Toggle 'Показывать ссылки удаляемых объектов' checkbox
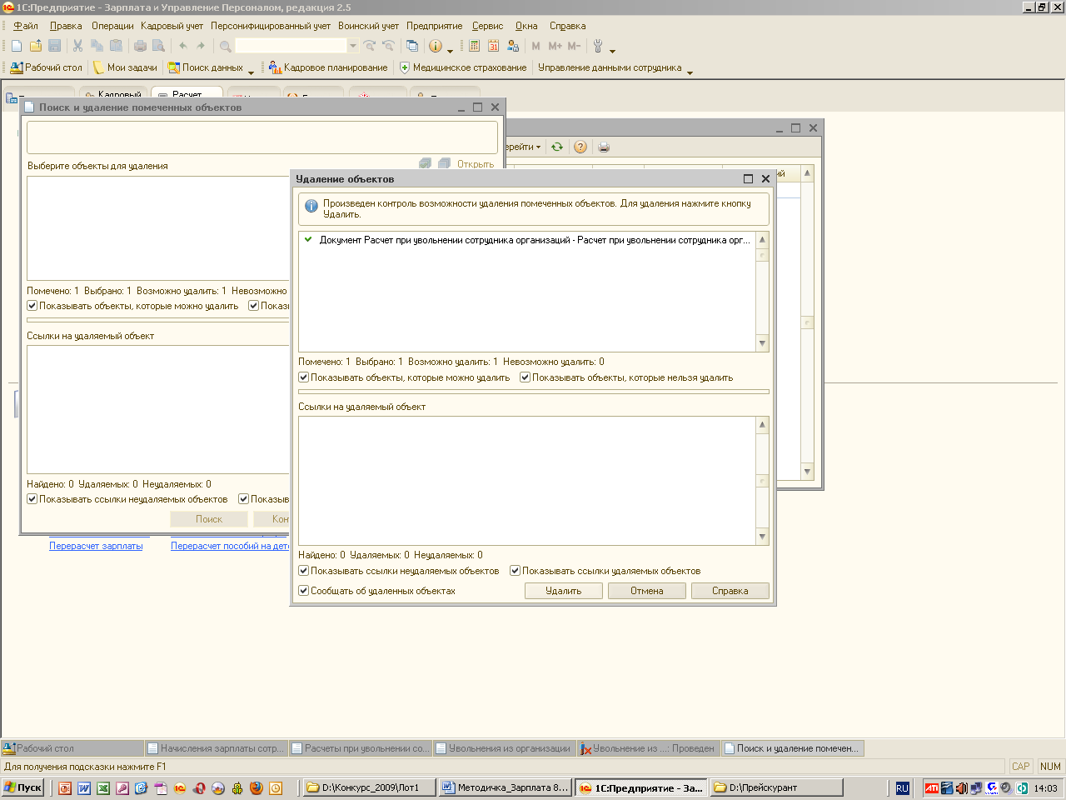Screen dimensions: 1066x800 click(516, 571)
